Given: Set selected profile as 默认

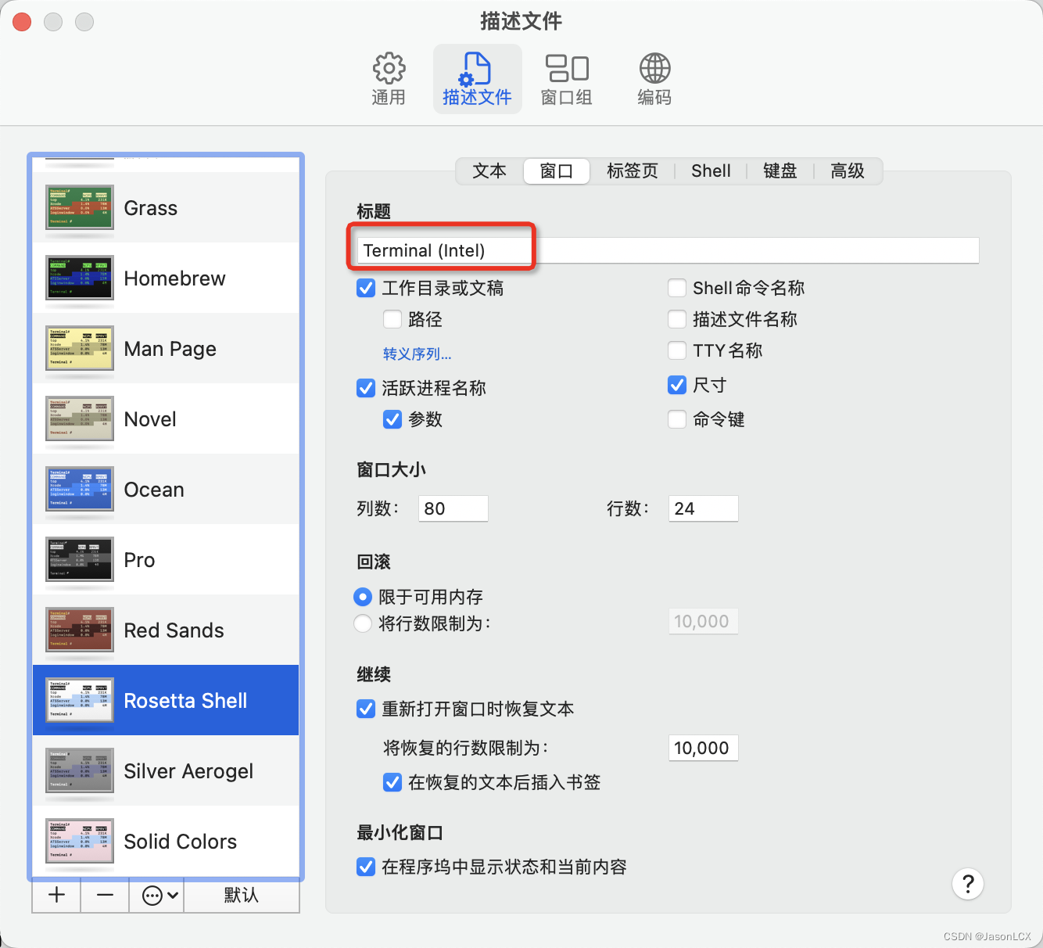Looking at the screenshot, I should 242,895.
